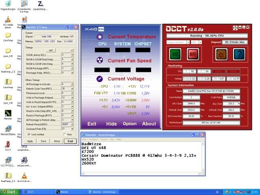Open OCCT help via the question mark icon
Screen dimensions: 260x195
point(239,53)
